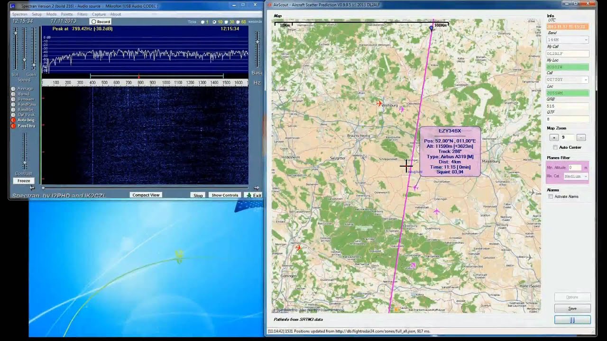The image size is (607, 341).
Task: Click the red plane icon near Wolfsburg
Action: pyautogui.click(x=379, y=103)
